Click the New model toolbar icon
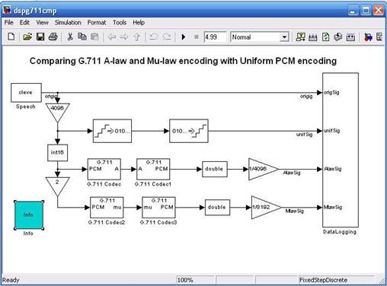387x286 pixels. pyautogui.click(x=11, y=37)
